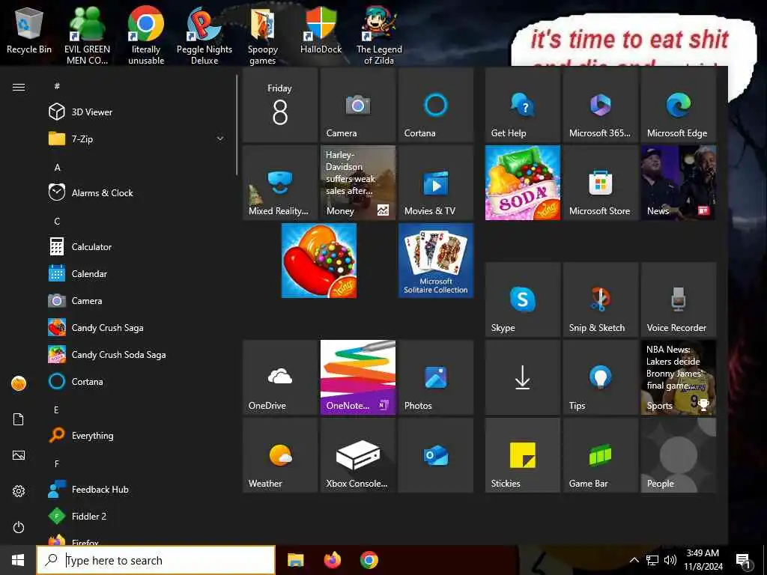Launch the Microsoft Edge tile
The image size is (767, 575).
[x=678, y=105]
